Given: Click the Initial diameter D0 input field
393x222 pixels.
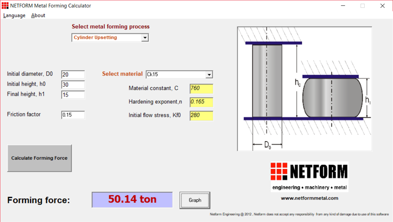Looking at the screenshot, I should point(73,75).
